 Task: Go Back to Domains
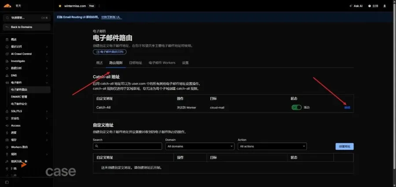click(x=27, y=27)
